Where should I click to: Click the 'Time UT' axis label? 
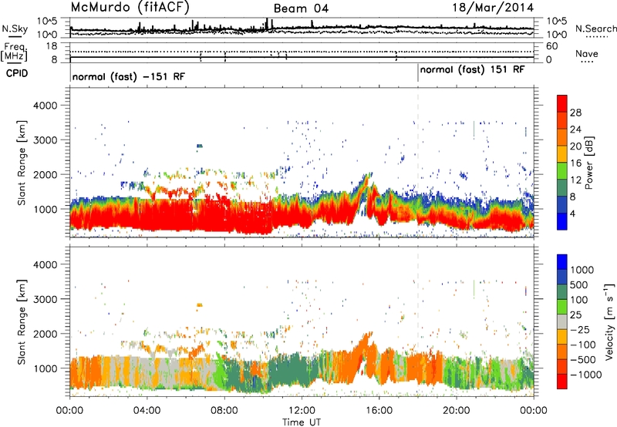point(302,422)
